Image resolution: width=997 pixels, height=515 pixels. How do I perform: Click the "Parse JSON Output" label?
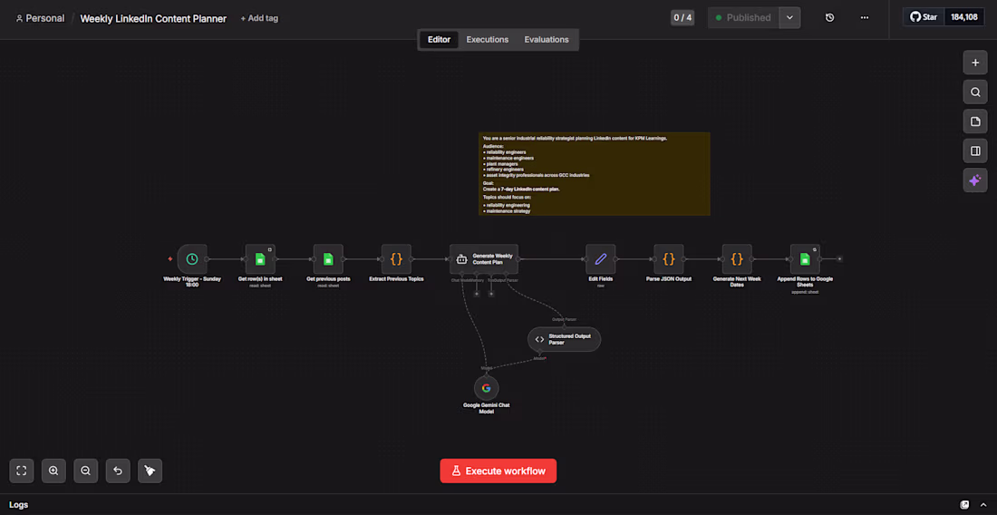669,278
